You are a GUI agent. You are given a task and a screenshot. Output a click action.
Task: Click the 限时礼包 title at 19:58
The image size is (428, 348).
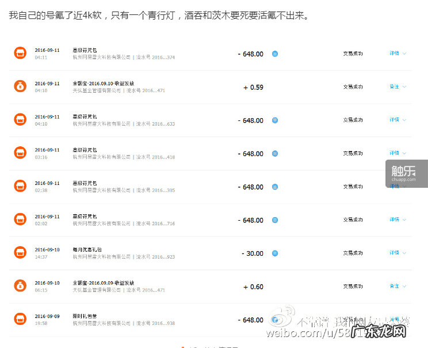pos(85,316)
